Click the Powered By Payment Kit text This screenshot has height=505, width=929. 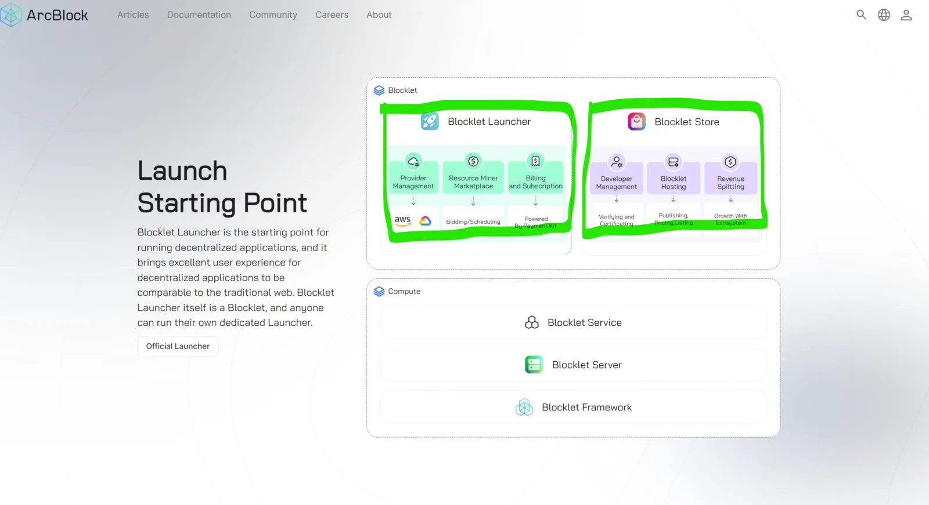pos(535,223)
